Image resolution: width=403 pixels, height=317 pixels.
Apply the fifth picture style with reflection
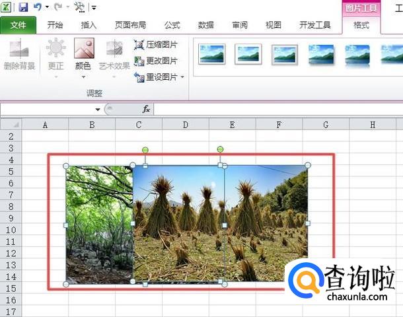(x=357, y=55)
